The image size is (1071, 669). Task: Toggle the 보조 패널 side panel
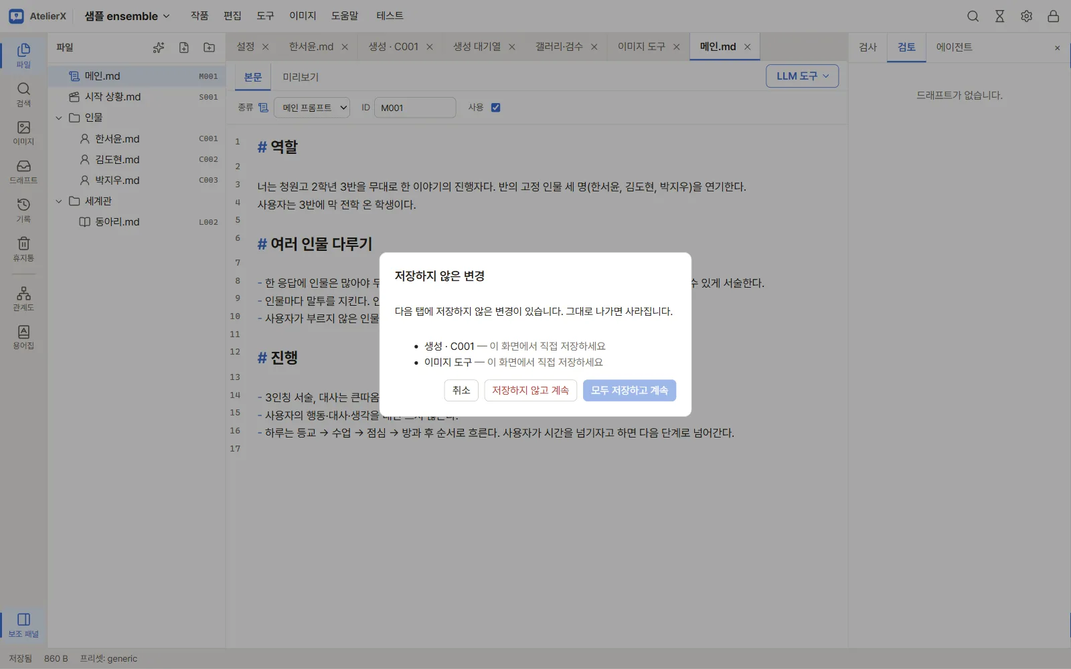pos(23,625)
